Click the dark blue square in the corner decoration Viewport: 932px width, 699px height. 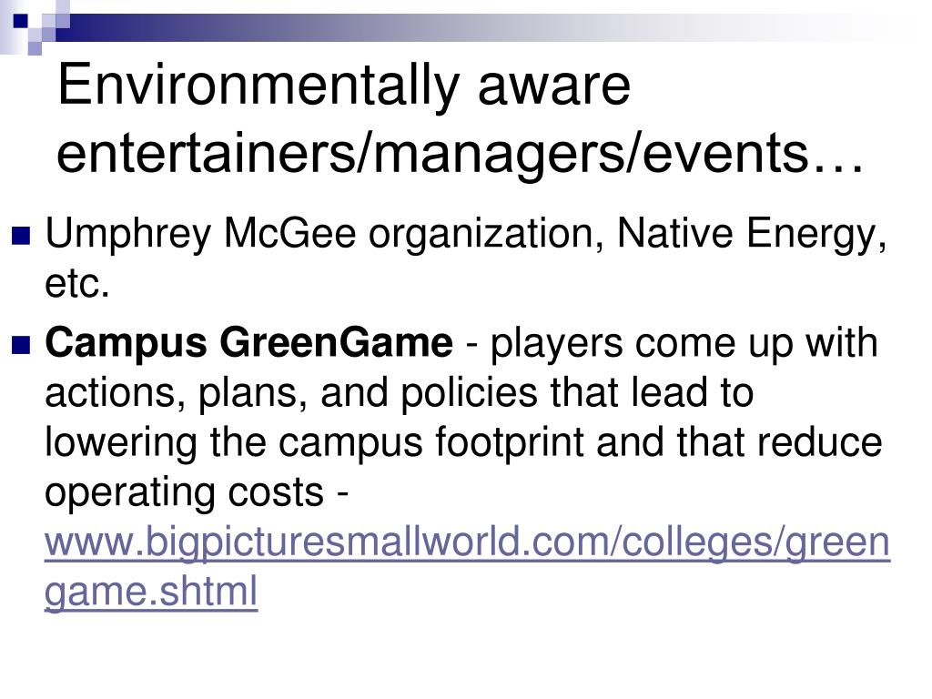click(20, 21)
